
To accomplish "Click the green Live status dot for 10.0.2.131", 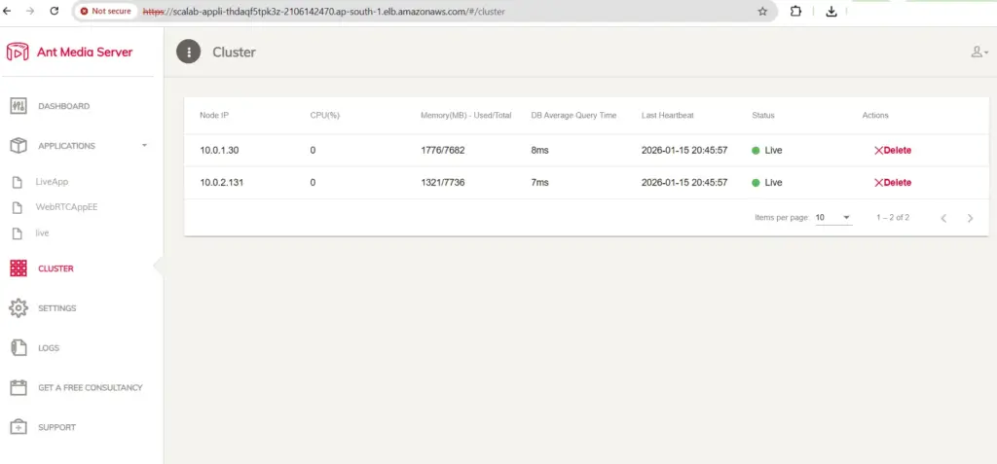I will click(x=756, y=183).
